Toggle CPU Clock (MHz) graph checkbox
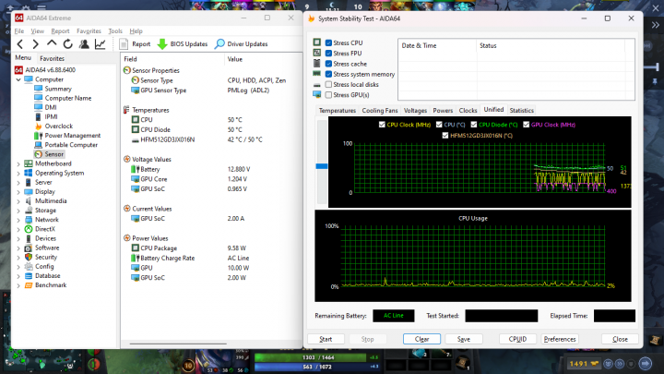This screenshot has height=374, width=664. pos(382,125)
